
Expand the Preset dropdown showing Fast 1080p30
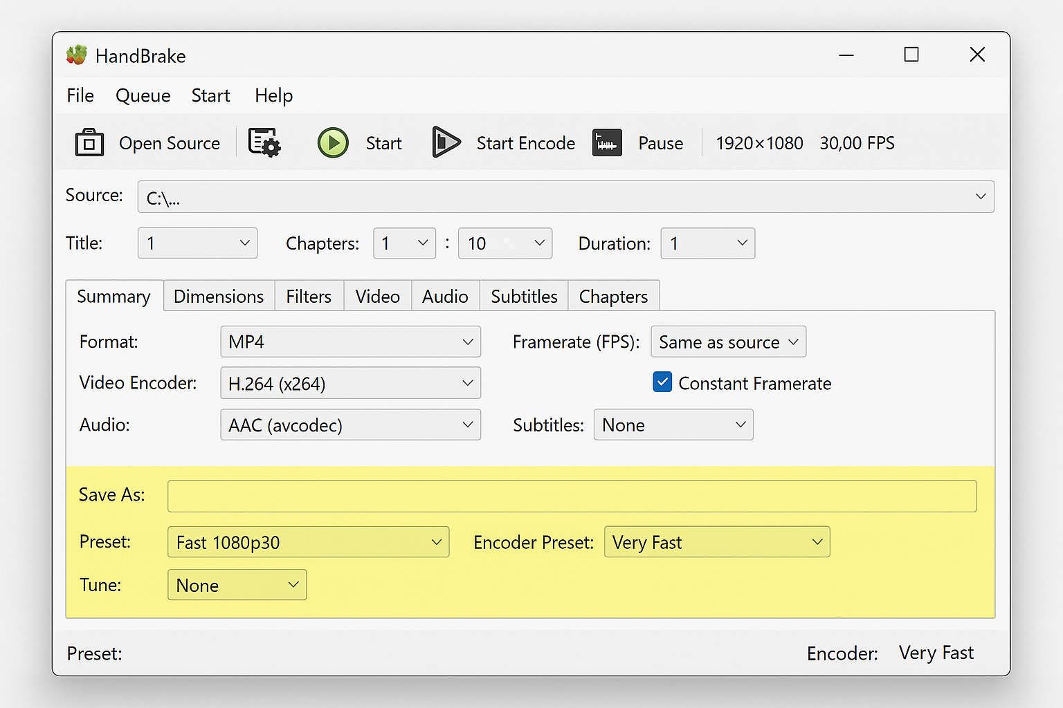(308, 542)
